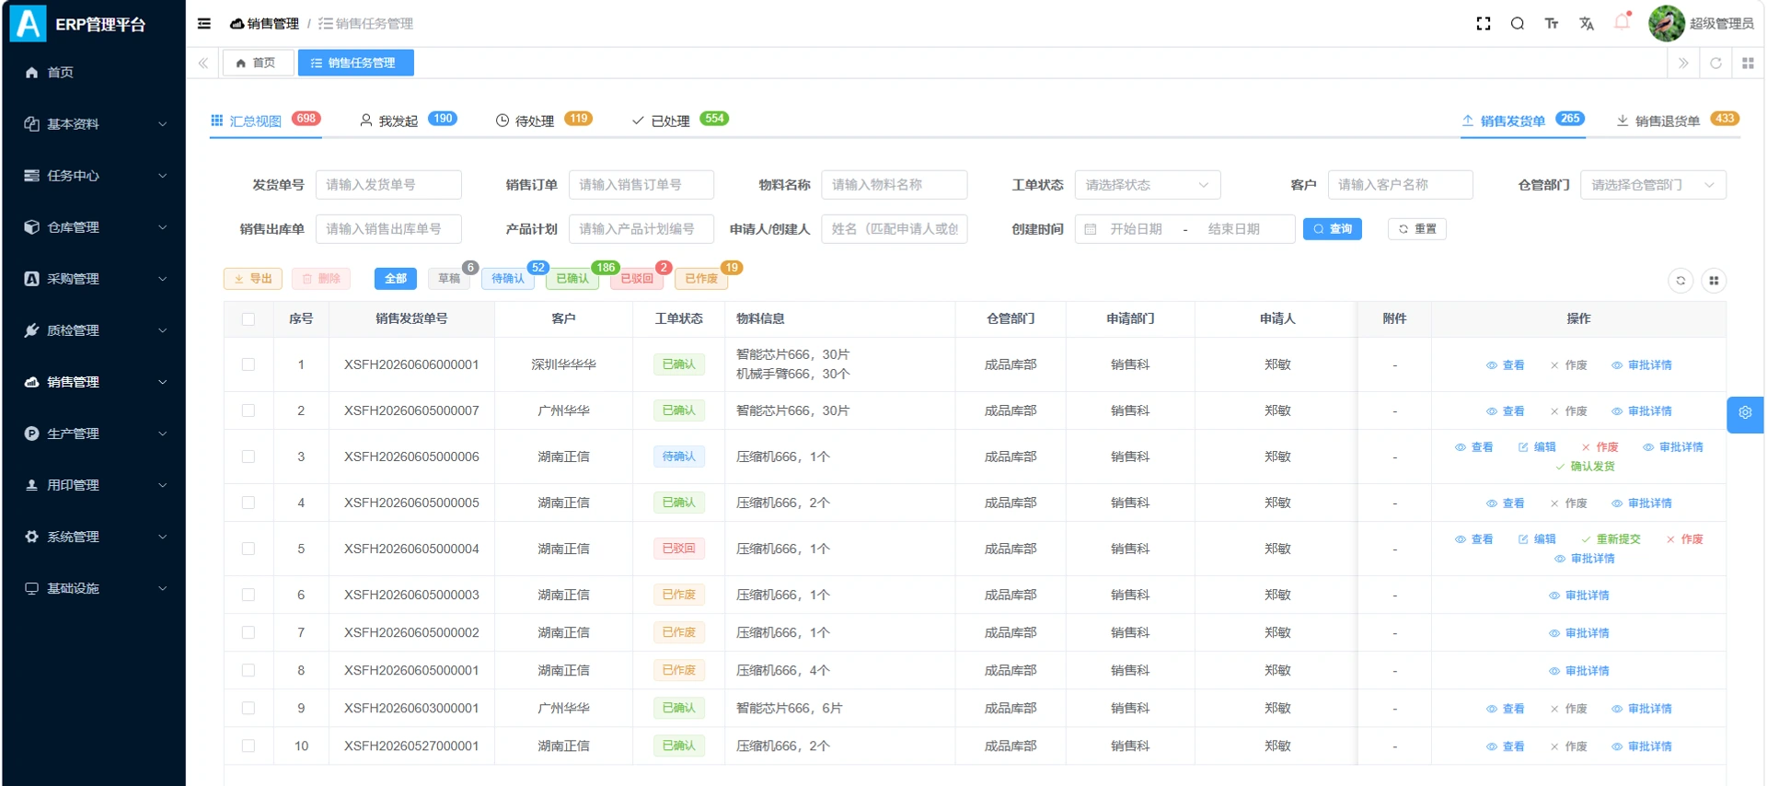Open the column settings grid icon
Screen dimensions: 1767x786
click(x=1714, y=281)
